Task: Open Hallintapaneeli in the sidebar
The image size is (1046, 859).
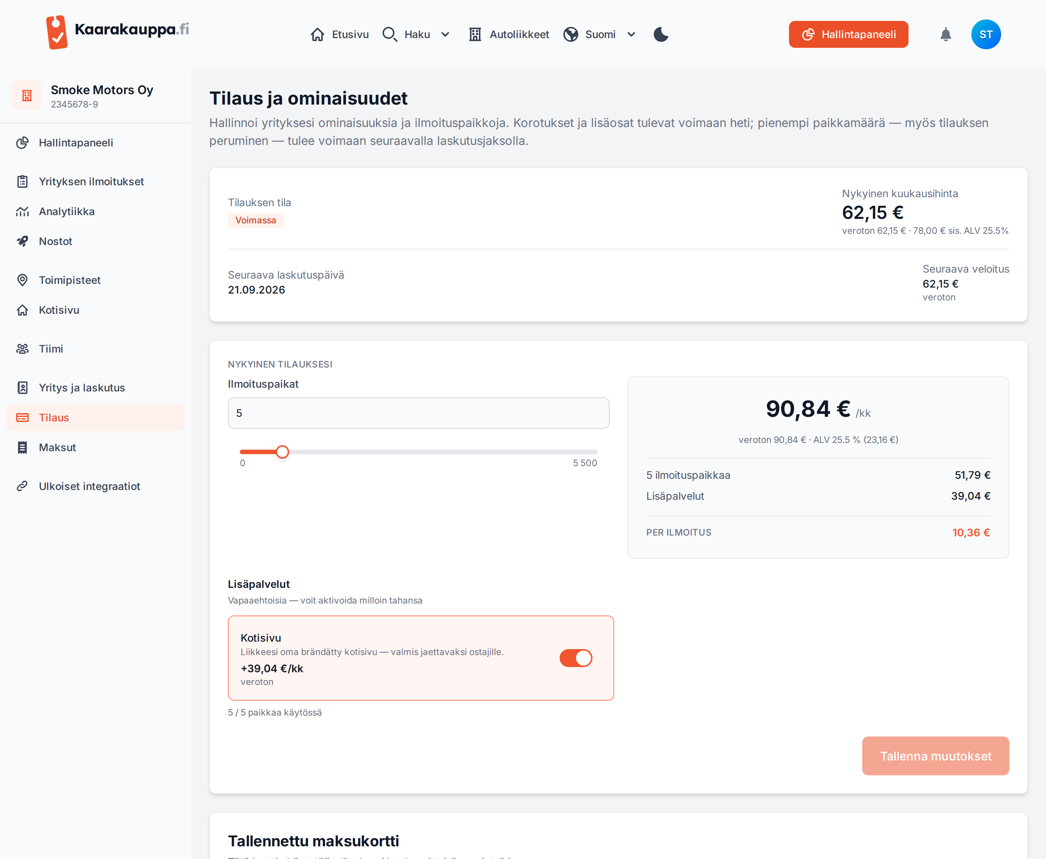Action: [96, 143]
